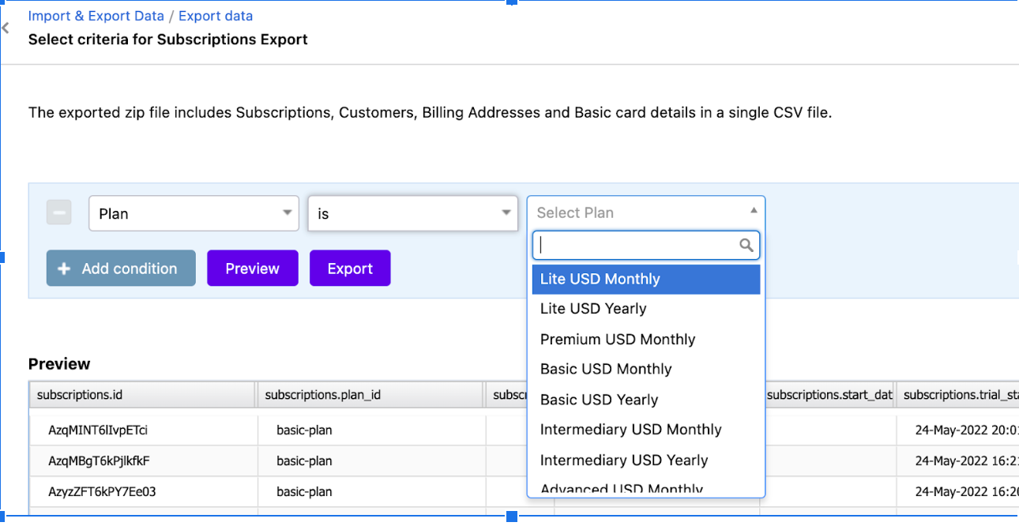Viewport: 1019px width, 526px height.
Task: Select Premium USD Monthly plan
Action: click(x=646, y=340)
